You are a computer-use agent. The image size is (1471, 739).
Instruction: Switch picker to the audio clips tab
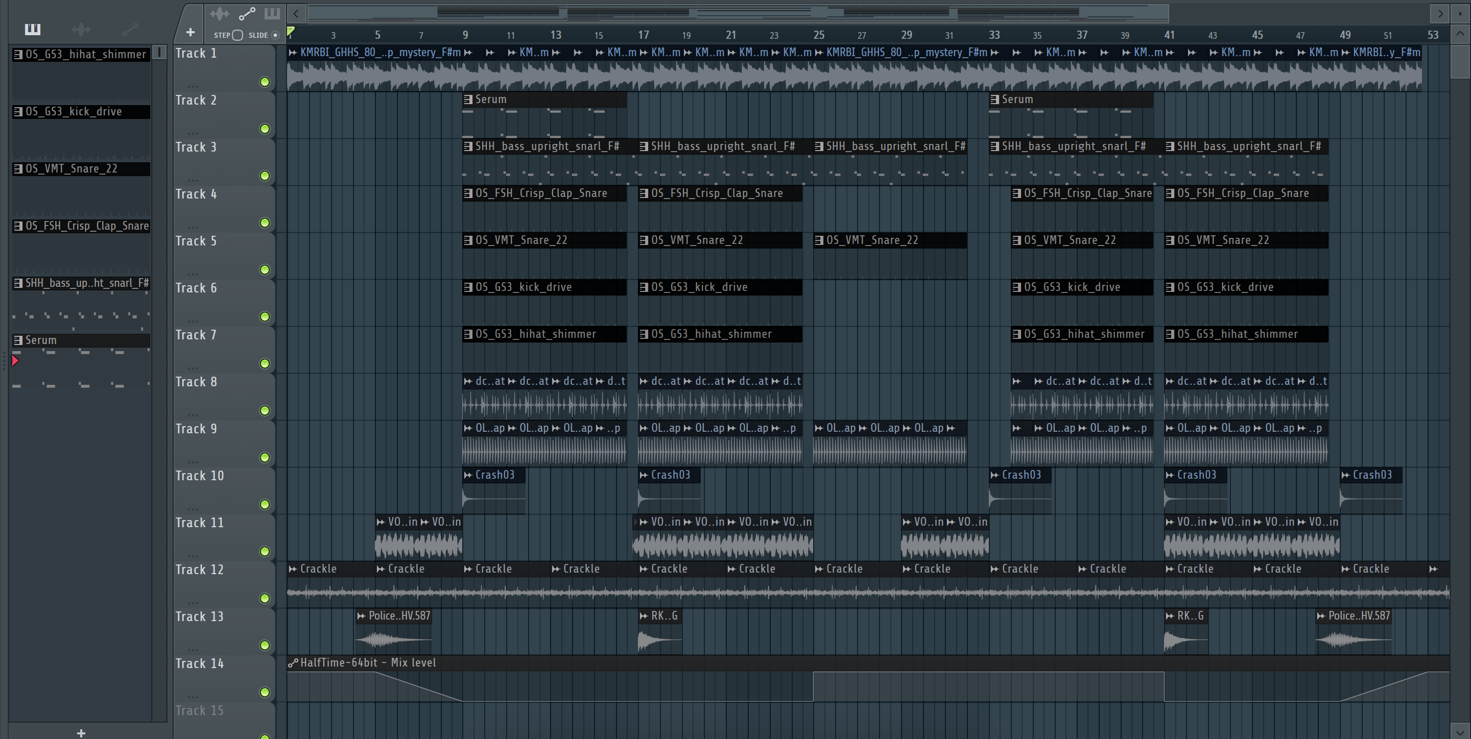(81, 29)
